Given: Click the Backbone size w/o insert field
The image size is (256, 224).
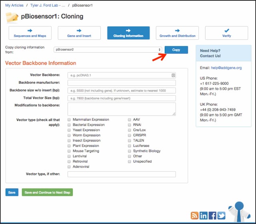Looking at the screenshot, I should (122, 90).
